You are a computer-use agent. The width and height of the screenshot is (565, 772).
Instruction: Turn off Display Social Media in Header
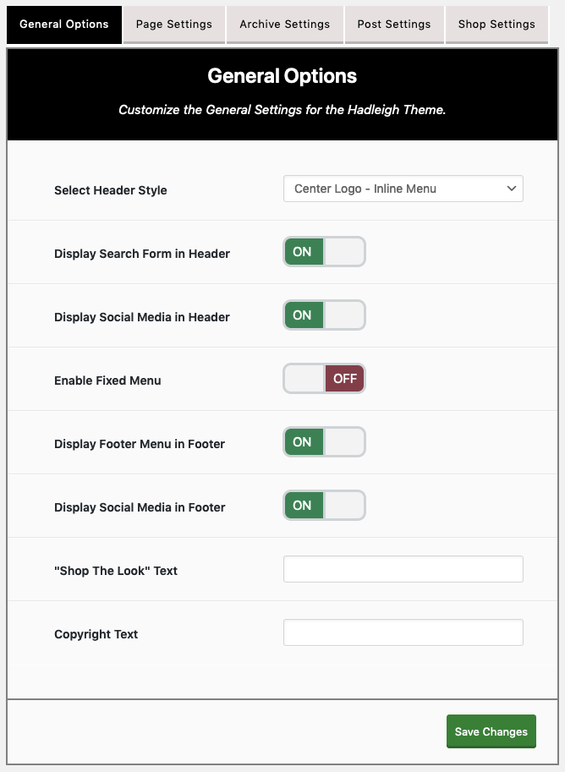click(x=324, y=315)
